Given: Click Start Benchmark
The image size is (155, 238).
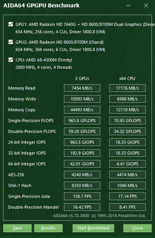Looking at the screenshot, I should point(93,228).
